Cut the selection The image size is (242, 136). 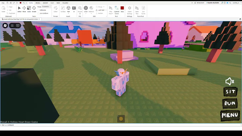(x=9, y=10)
